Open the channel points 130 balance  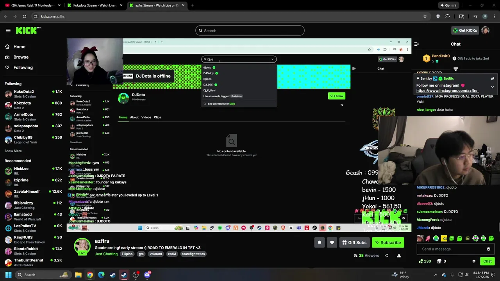(x=425, y=261)
